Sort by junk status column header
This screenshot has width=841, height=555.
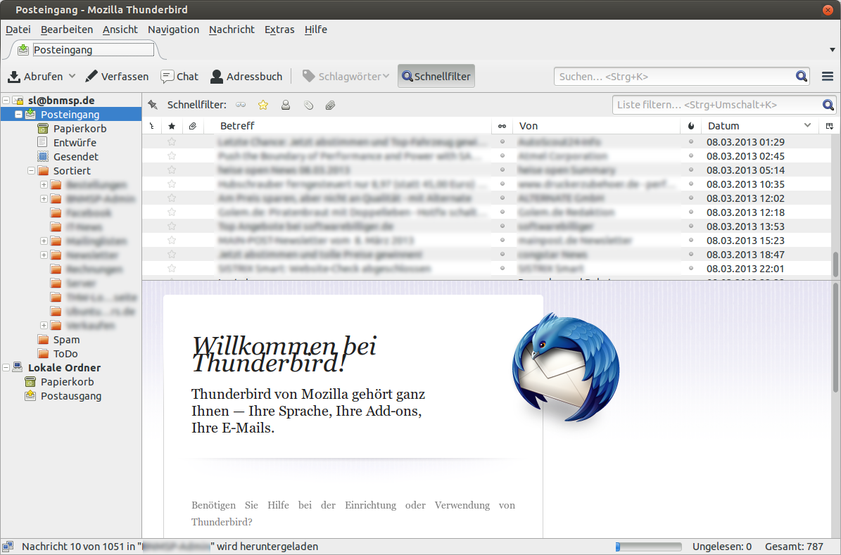point(691,126)
